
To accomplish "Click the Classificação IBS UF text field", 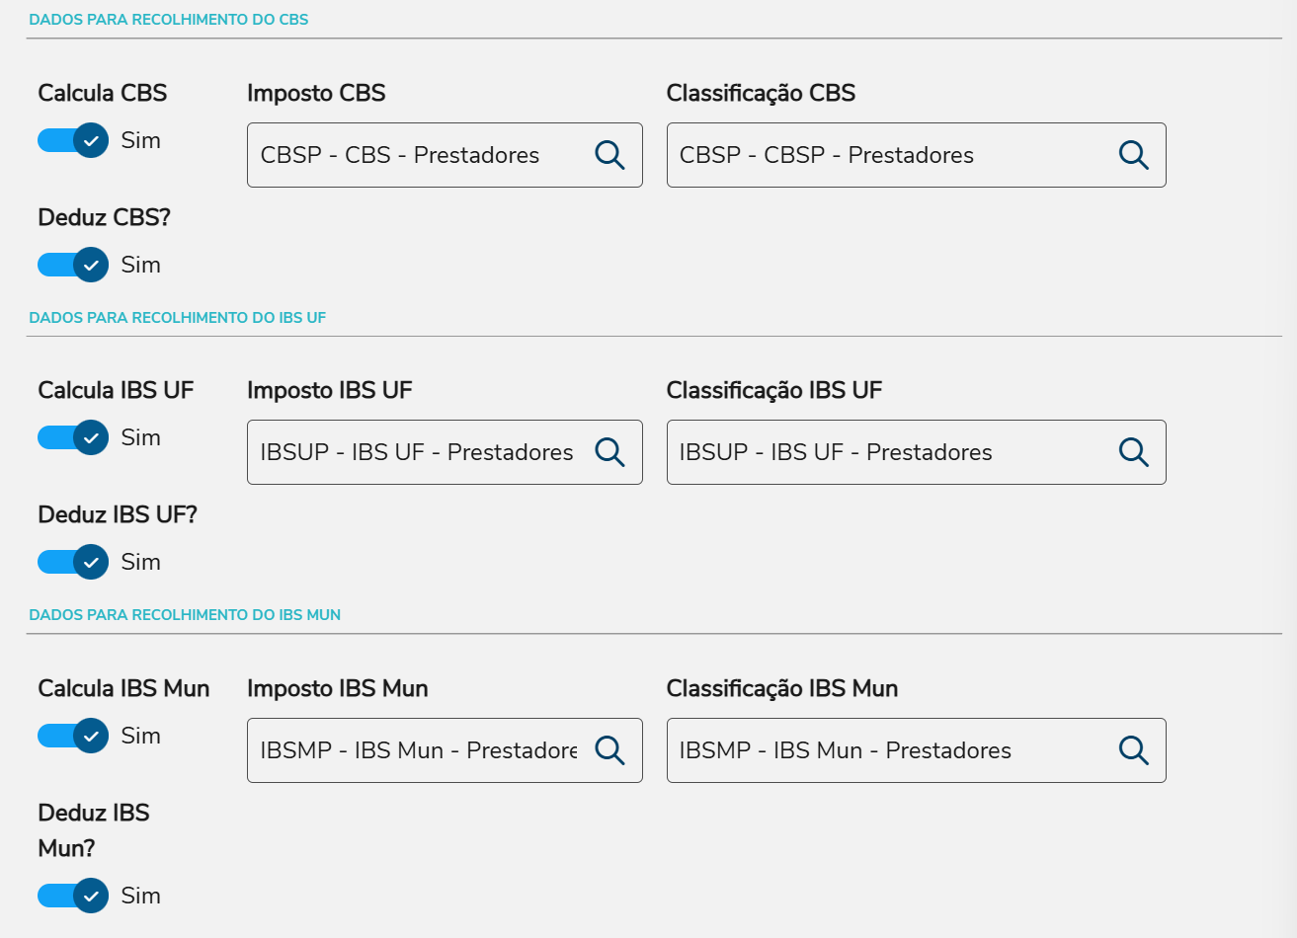I will click(x=889, y=452).
